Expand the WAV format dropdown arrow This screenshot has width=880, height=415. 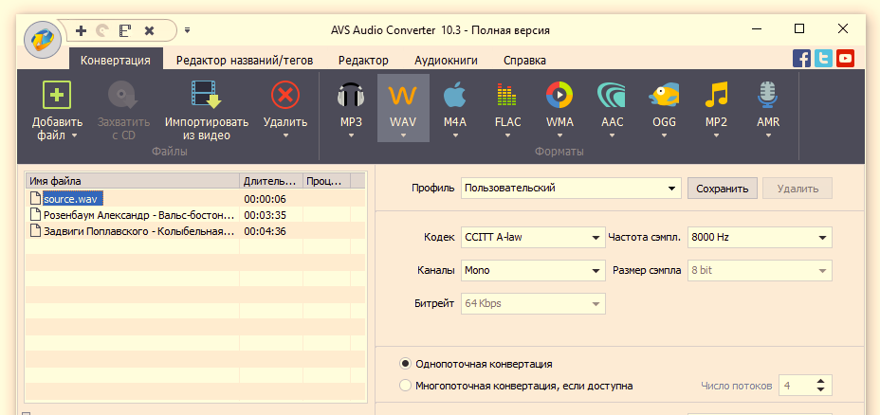tap(403, 135)
